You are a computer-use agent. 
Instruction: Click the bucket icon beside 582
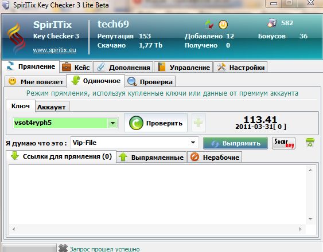coord(272,23)
